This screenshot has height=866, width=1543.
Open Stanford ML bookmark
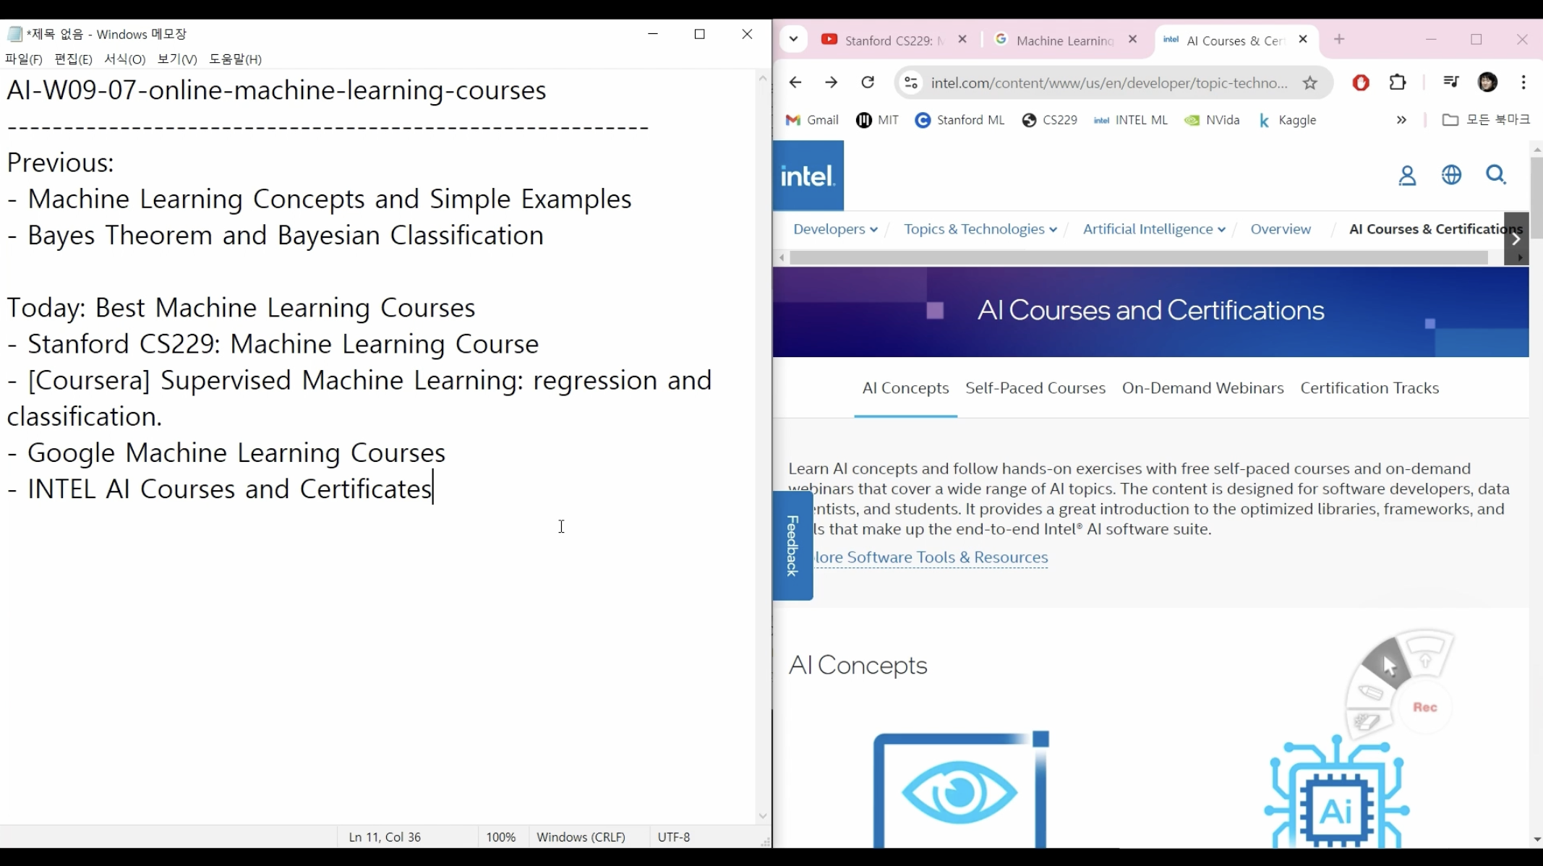pyautogui.click(x=959, y=120)
